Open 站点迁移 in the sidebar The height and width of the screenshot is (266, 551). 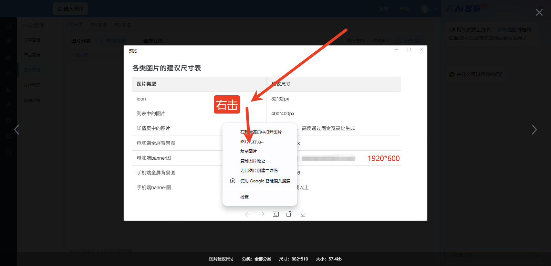click(x=32, y=100)
